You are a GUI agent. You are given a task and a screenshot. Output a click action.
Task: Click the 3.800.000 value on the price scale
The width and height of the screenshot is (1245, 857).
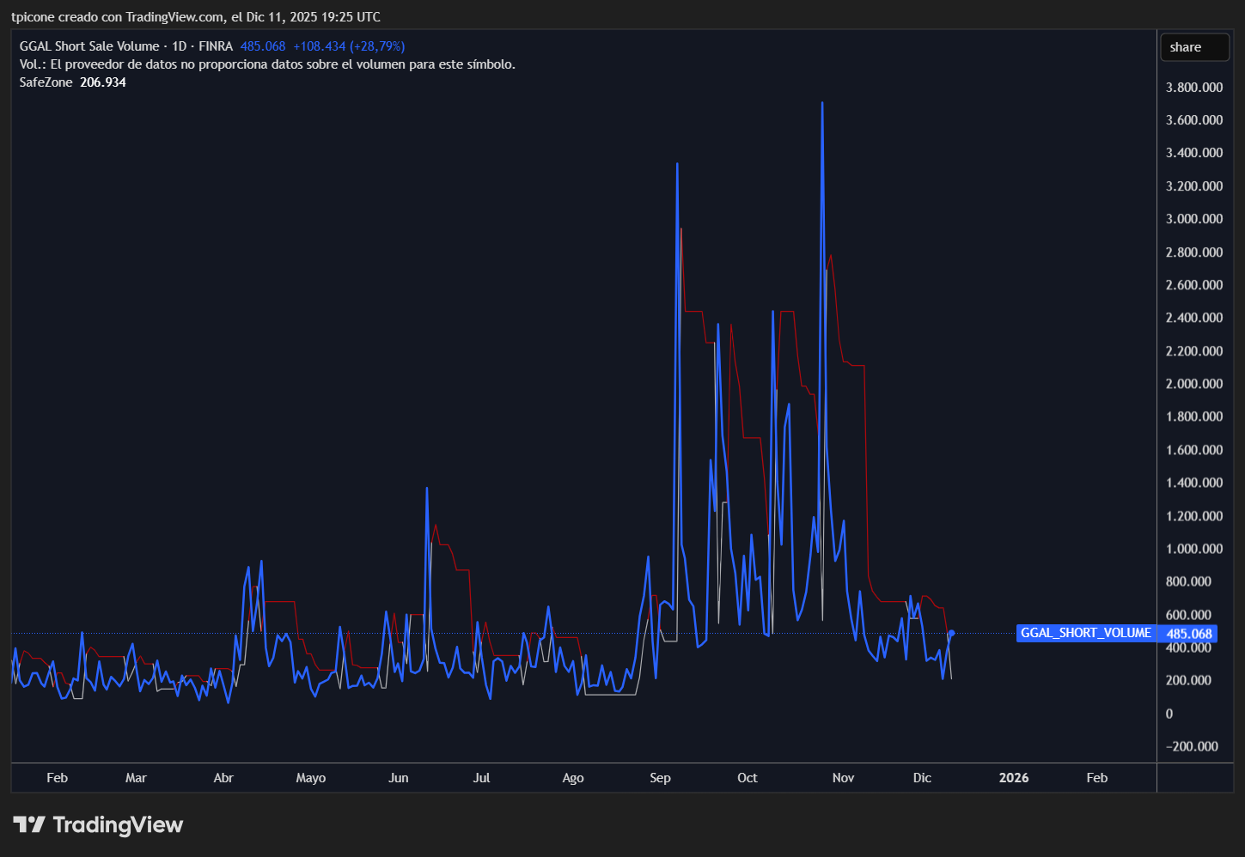pyautogui.click(x=1194, y=87)
